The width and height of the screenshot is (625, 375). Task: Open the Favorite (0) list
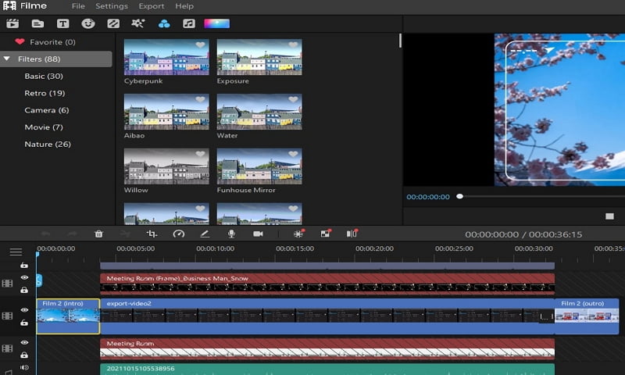[x=52, y=42]
